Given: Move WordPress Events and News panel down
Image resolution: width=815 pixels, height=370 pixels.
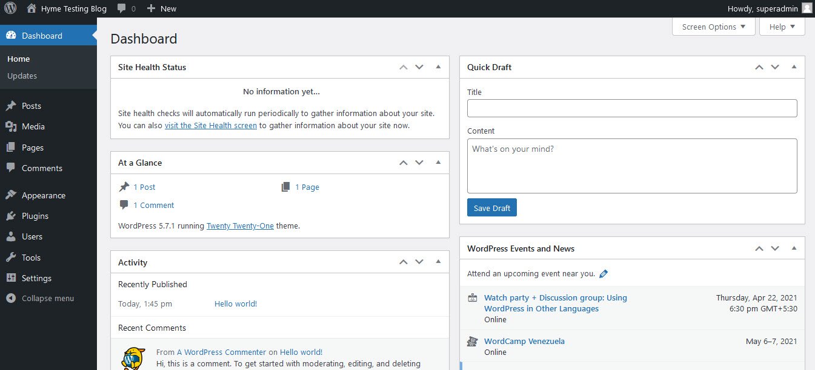Looking at the screenshot, I should (x=775, y=248).
